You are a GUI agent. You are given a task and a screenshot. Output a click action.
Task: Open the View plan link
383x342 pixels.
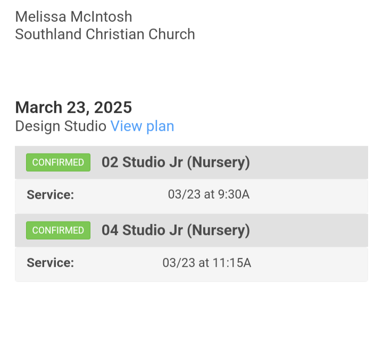[x=142, y=126]
